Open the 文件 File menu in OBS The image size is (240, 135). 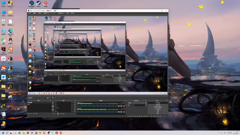29,13
